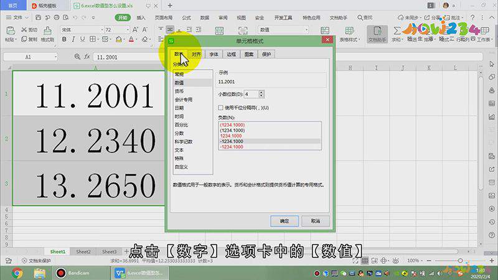Image resolution: width=498 pixels, height=280 pixels.
Task: Open the number format 数值 dropdown in ribbon
Action: [306, 29]
